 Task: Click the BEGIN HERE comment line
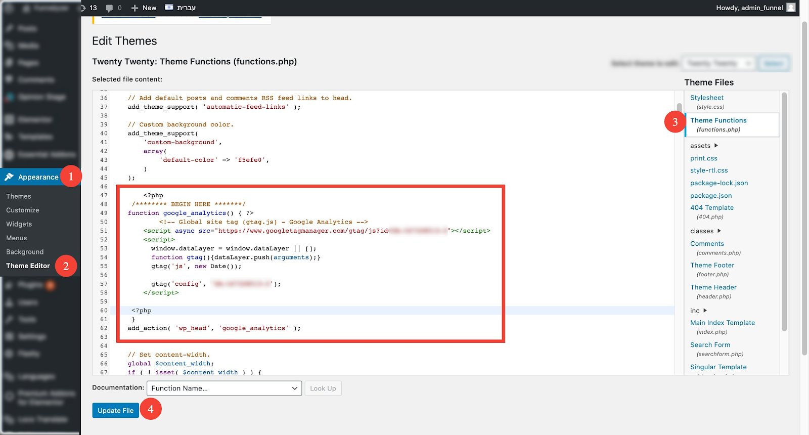(189, 204)
